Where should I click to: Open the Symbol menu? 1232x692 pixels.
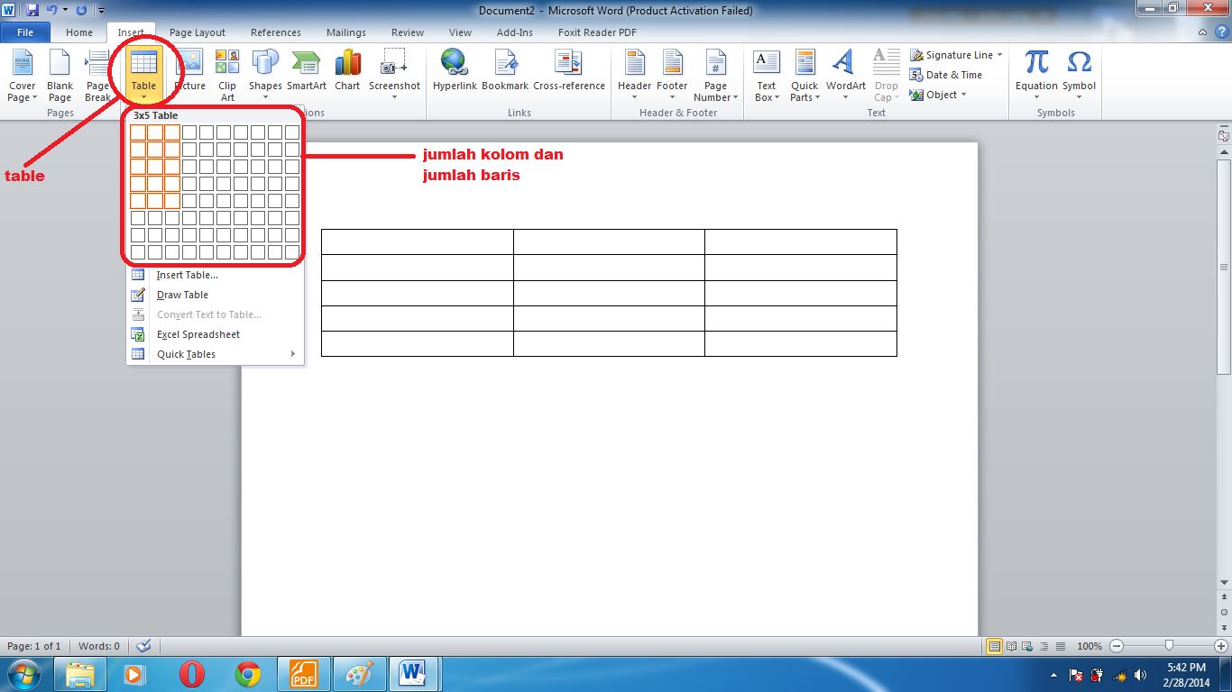click(1079, 76)
